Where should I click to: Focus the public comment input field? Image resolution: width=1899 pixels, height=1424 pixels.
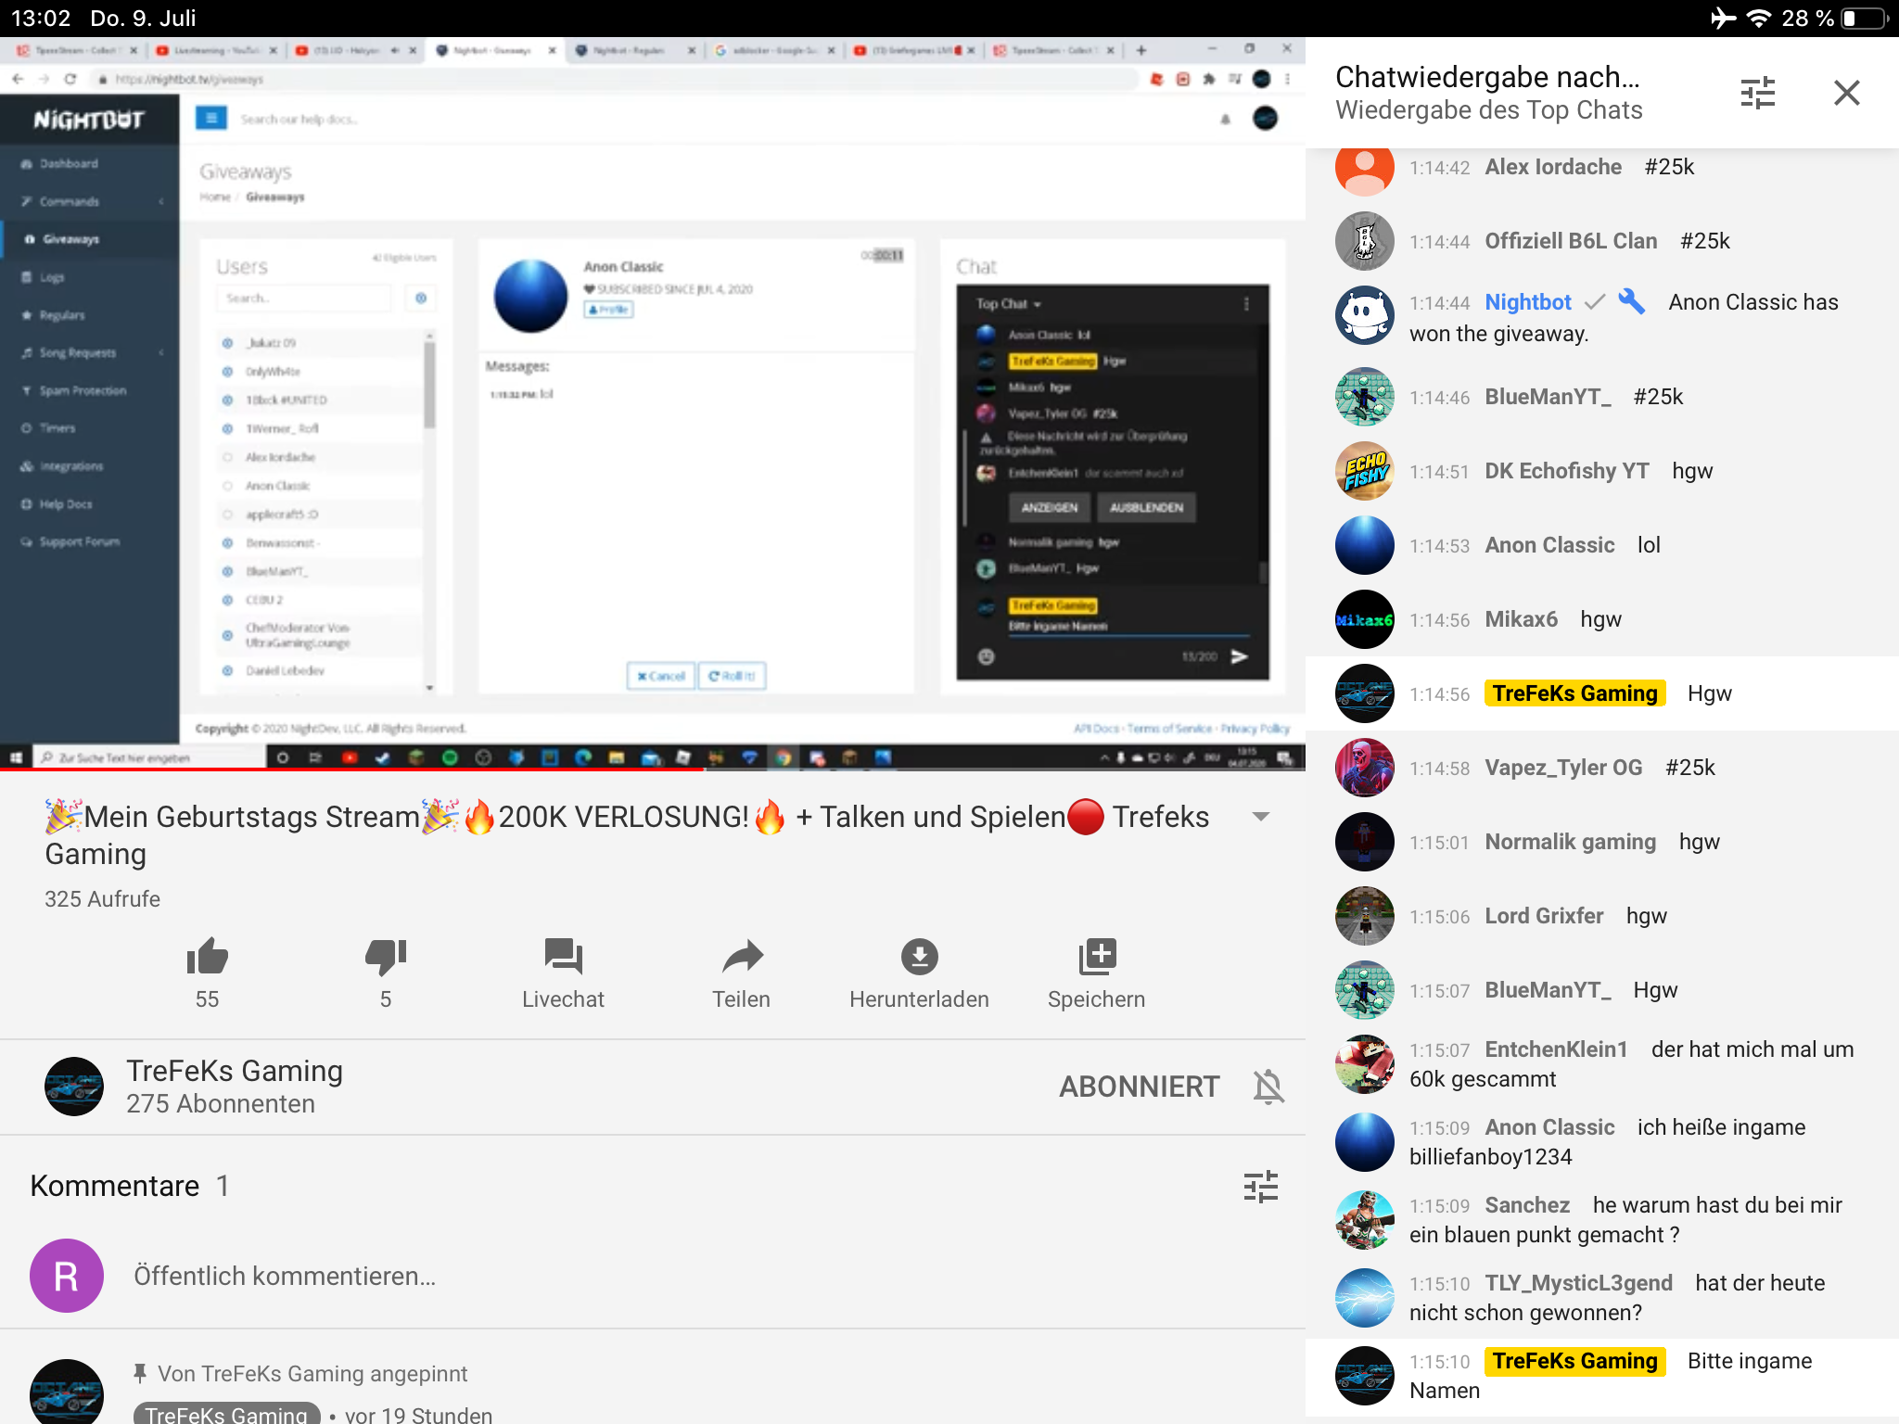point(285,1277)
